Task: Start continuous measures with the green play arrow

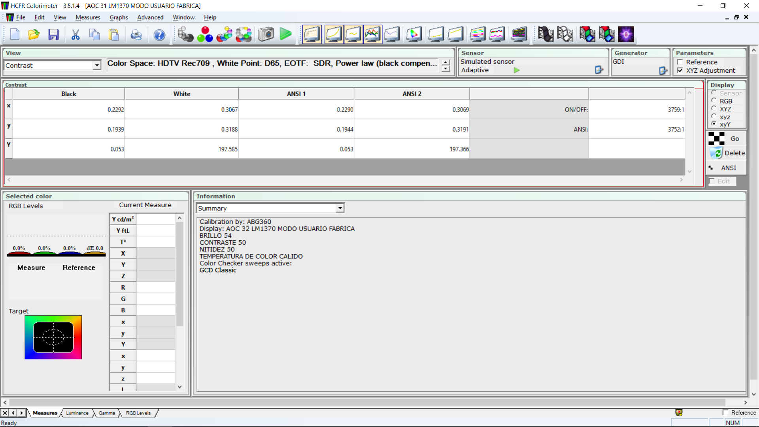Action: click(285, 34)
